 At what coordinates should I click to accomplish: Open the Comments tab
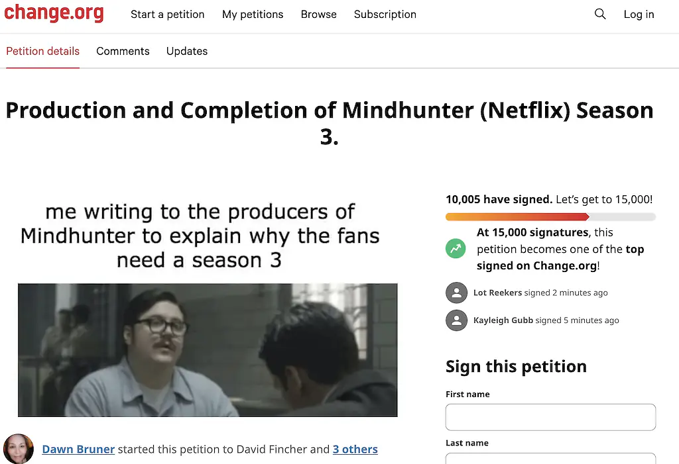click(x=123, y=51)
